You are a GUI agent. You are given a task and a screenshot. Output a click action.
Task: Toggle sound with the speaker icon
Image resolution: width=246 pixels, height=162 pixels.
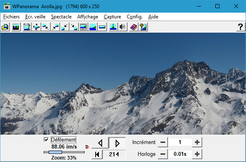coord(122,27)
